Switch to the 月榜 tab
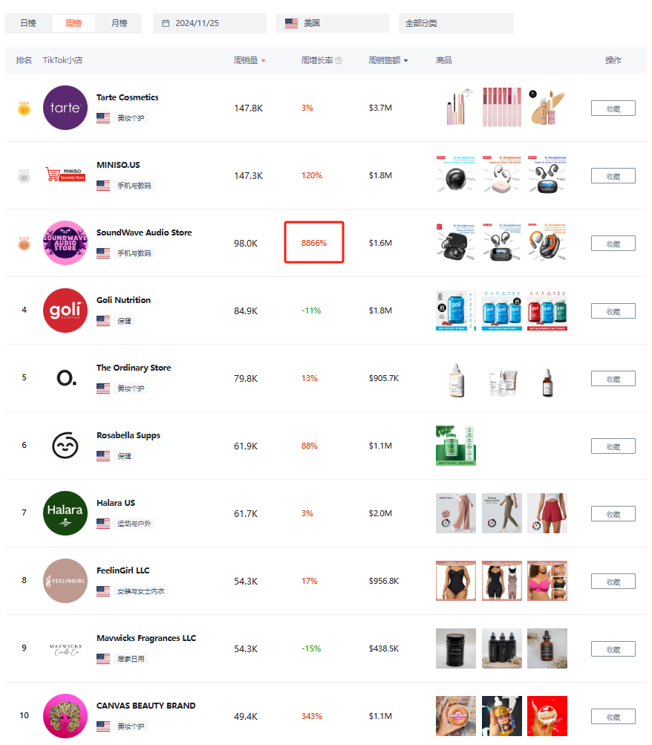652x745 pixels. pos(120,23)
